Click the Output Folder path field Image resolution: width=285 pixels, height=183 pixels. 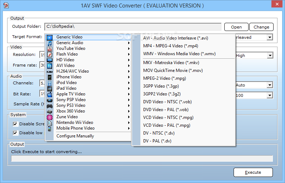(133, 27)
